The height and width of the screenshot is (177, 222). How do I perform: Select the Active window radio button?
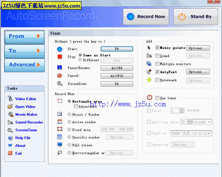click(69, 122)
